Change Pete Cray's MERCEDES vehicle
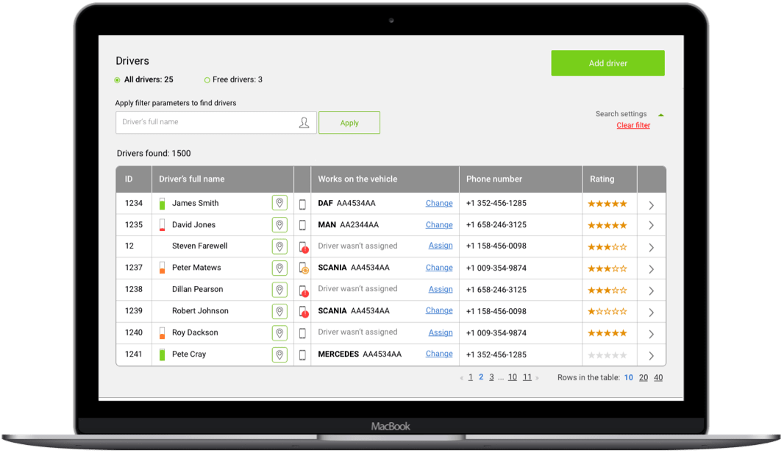The height and width of the screenshot is (453, 784). coord(439,354)
